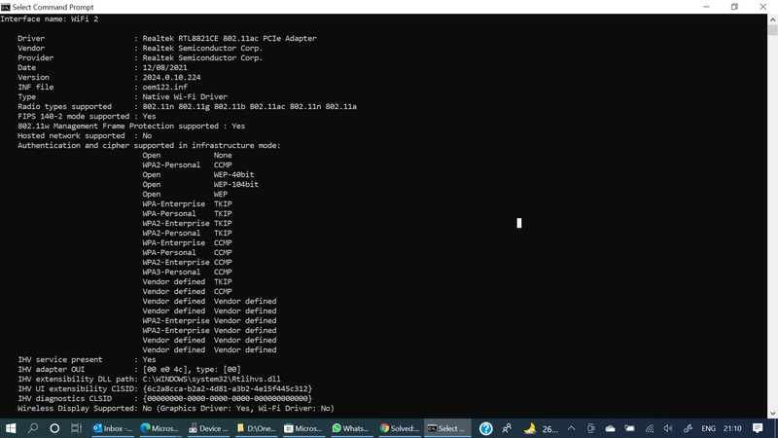Click scrollbar up arrow
778x438 pixels.
[x=772, y=19]
